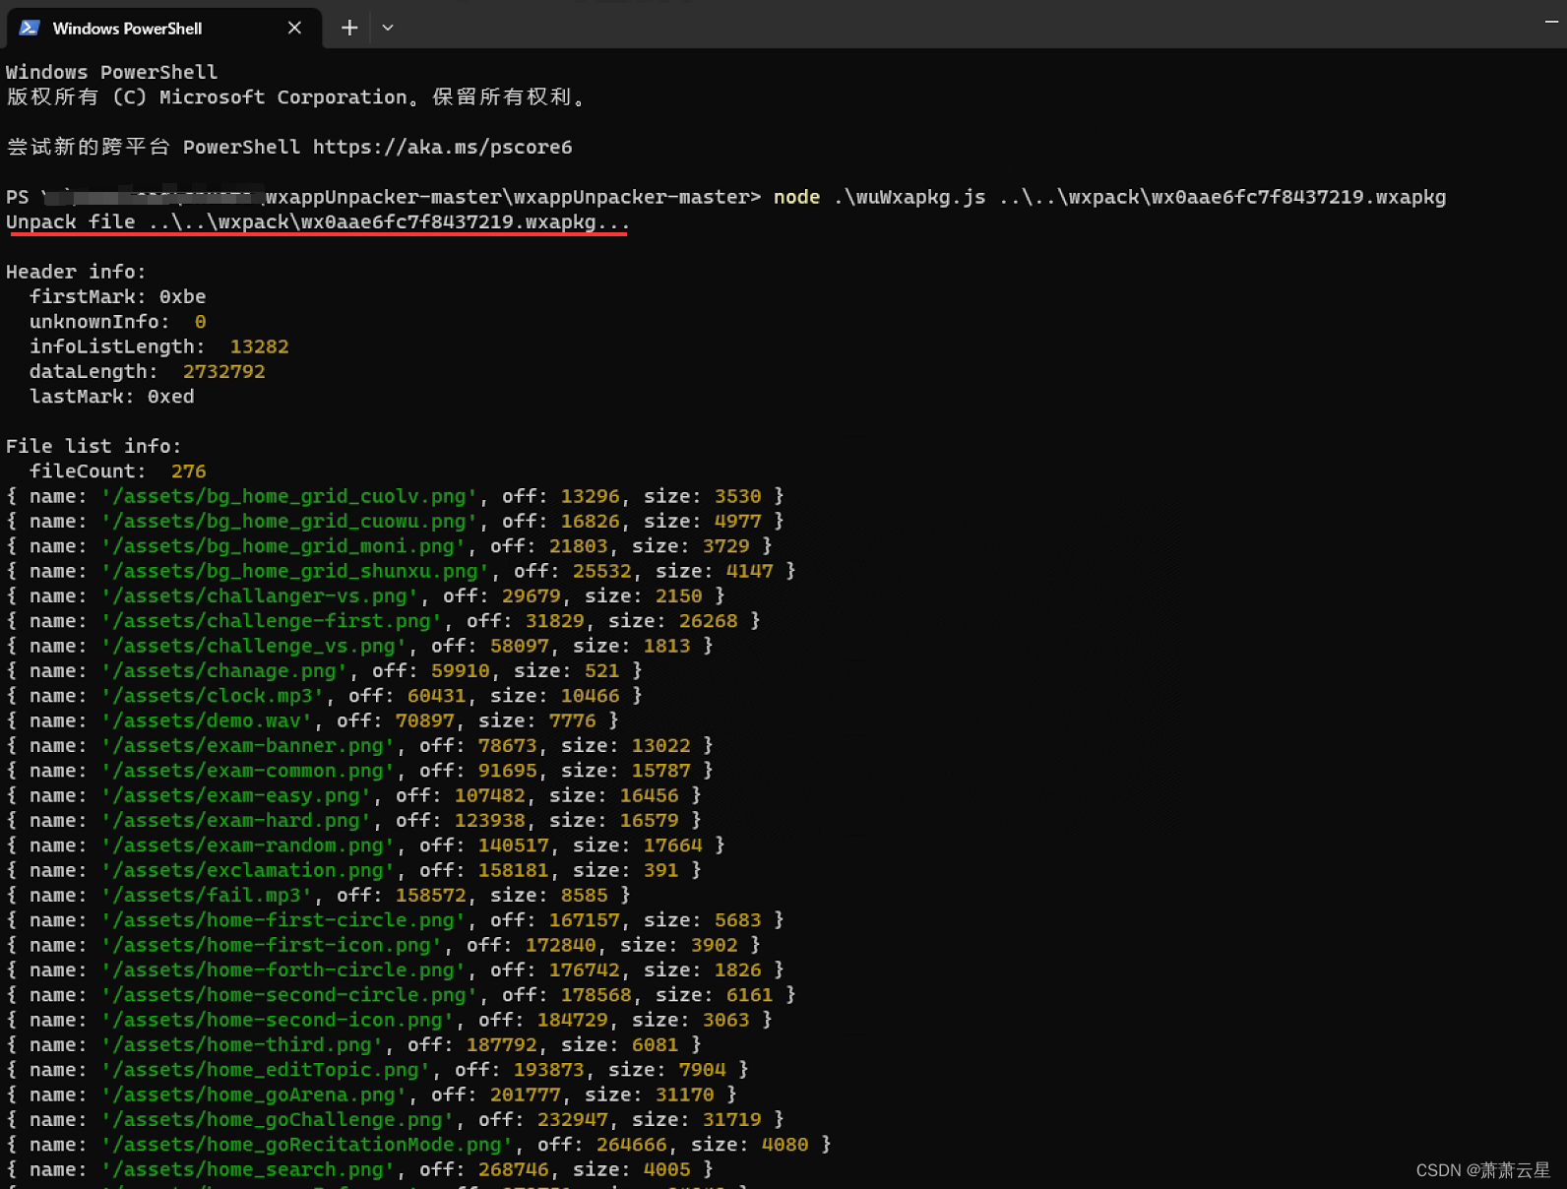Viewport: 1567px width, 1189px height.
Task: Click the bg_home_grid_cuolv.png entry
Action: tap(395, 496)
